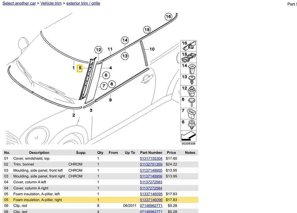297x213 pixels.
Task: Click the $24.22 price cell
Action: (x=172, y=164)
